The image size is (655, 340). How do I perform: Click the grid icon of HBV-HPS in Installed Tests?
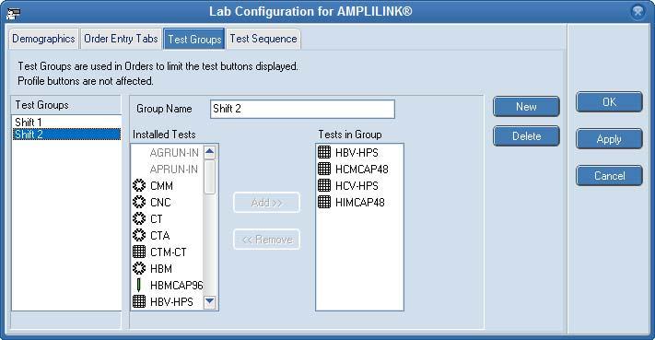[139, 301]
